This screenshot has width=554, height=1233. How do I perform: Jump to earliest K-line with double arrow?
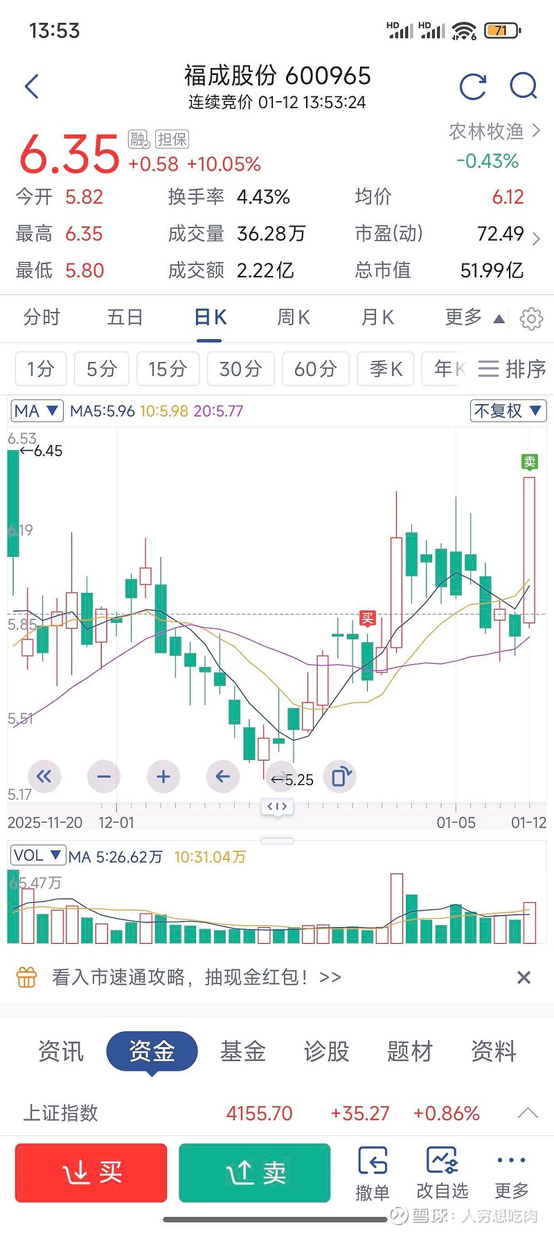44,777
